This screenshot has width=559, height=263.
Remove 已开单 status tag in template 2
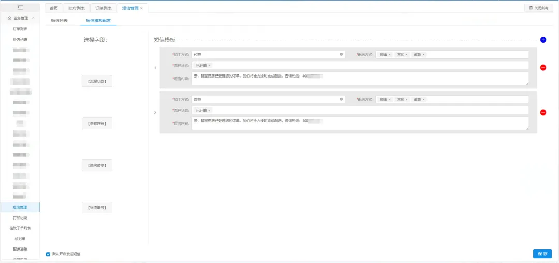(x=209, y=111)
